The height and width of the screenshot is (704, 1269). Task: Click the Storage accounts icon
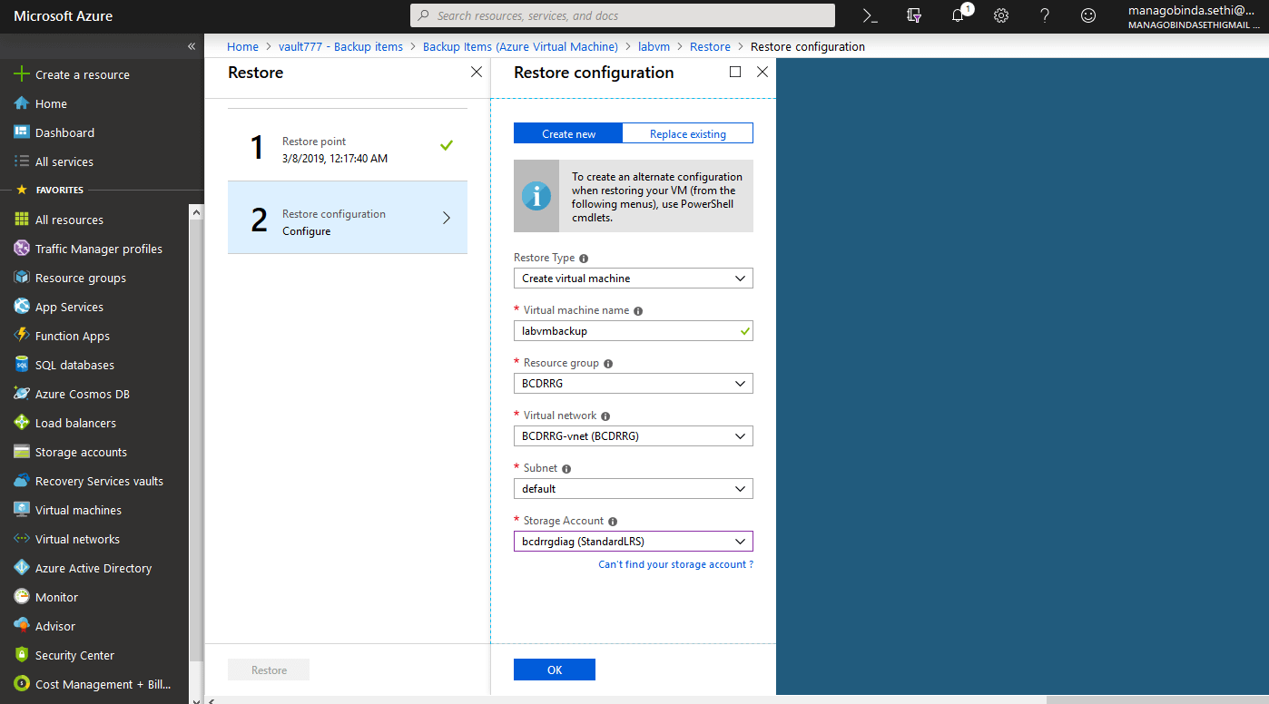click(22, 452)
